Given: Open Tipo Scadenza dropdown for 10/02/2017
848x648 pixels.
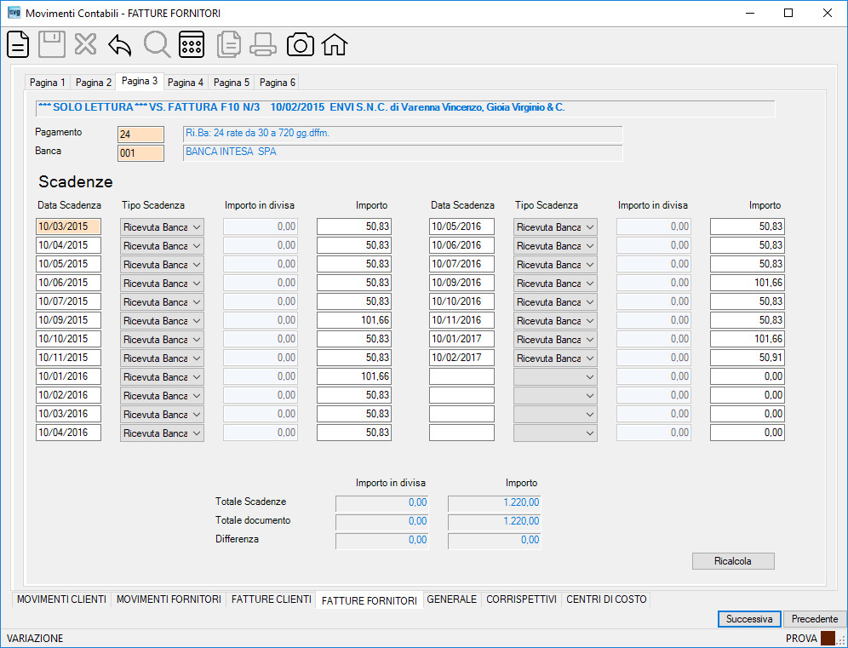Looking at the screenshot, I should 555,358.
